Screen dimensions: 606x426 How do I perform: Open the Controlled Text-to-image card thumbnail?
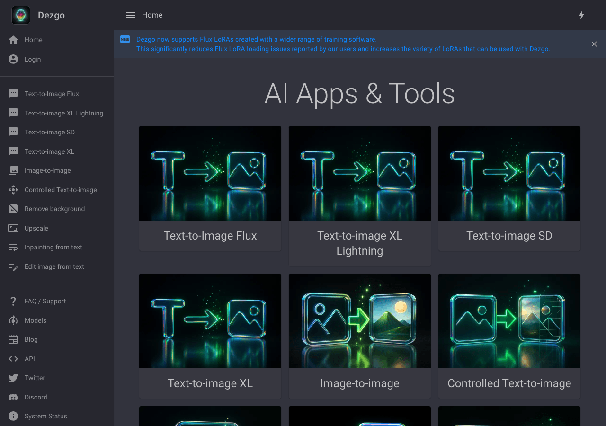pyautogui.click(x=509, y=321)
